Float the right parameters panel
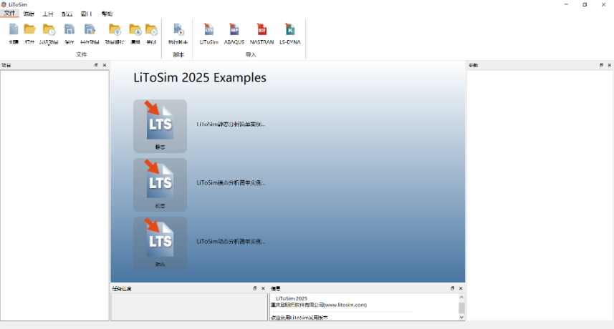 (x=601, y=65)
